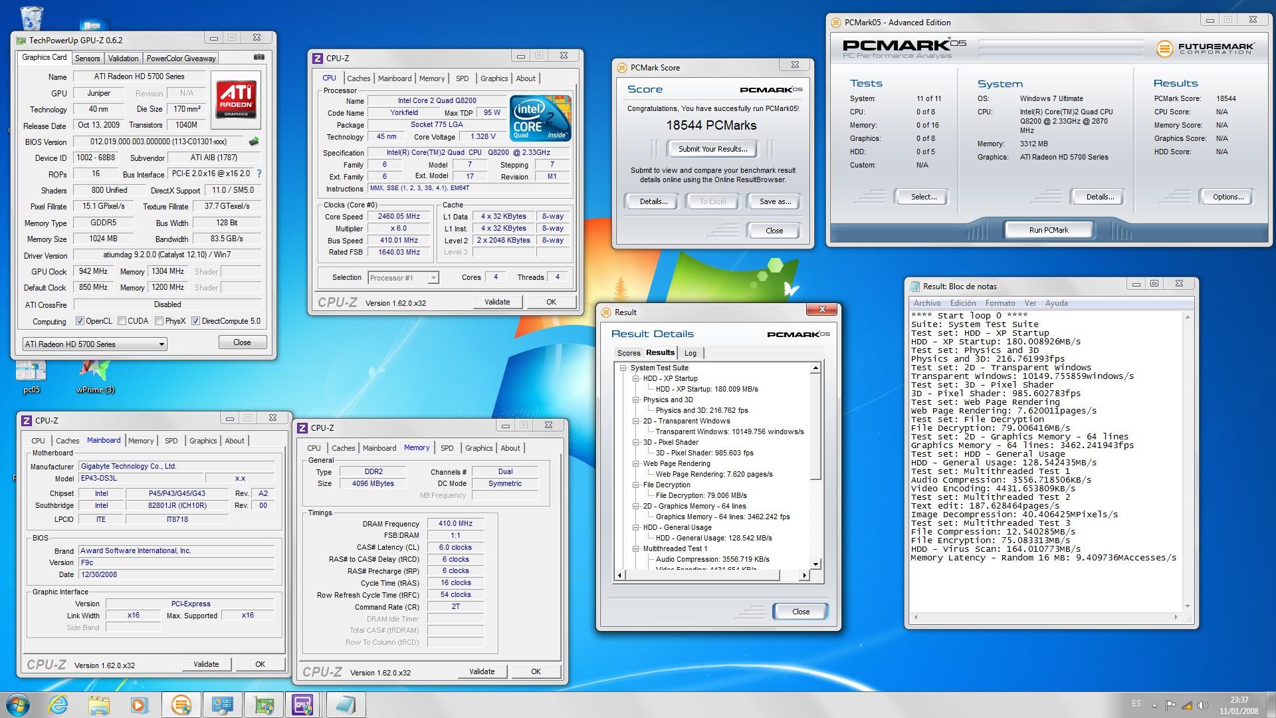This screenshot has height=718, width=1276.
Task: Open Windows Explorer folder taskbar icon
Action: point(99,705)
